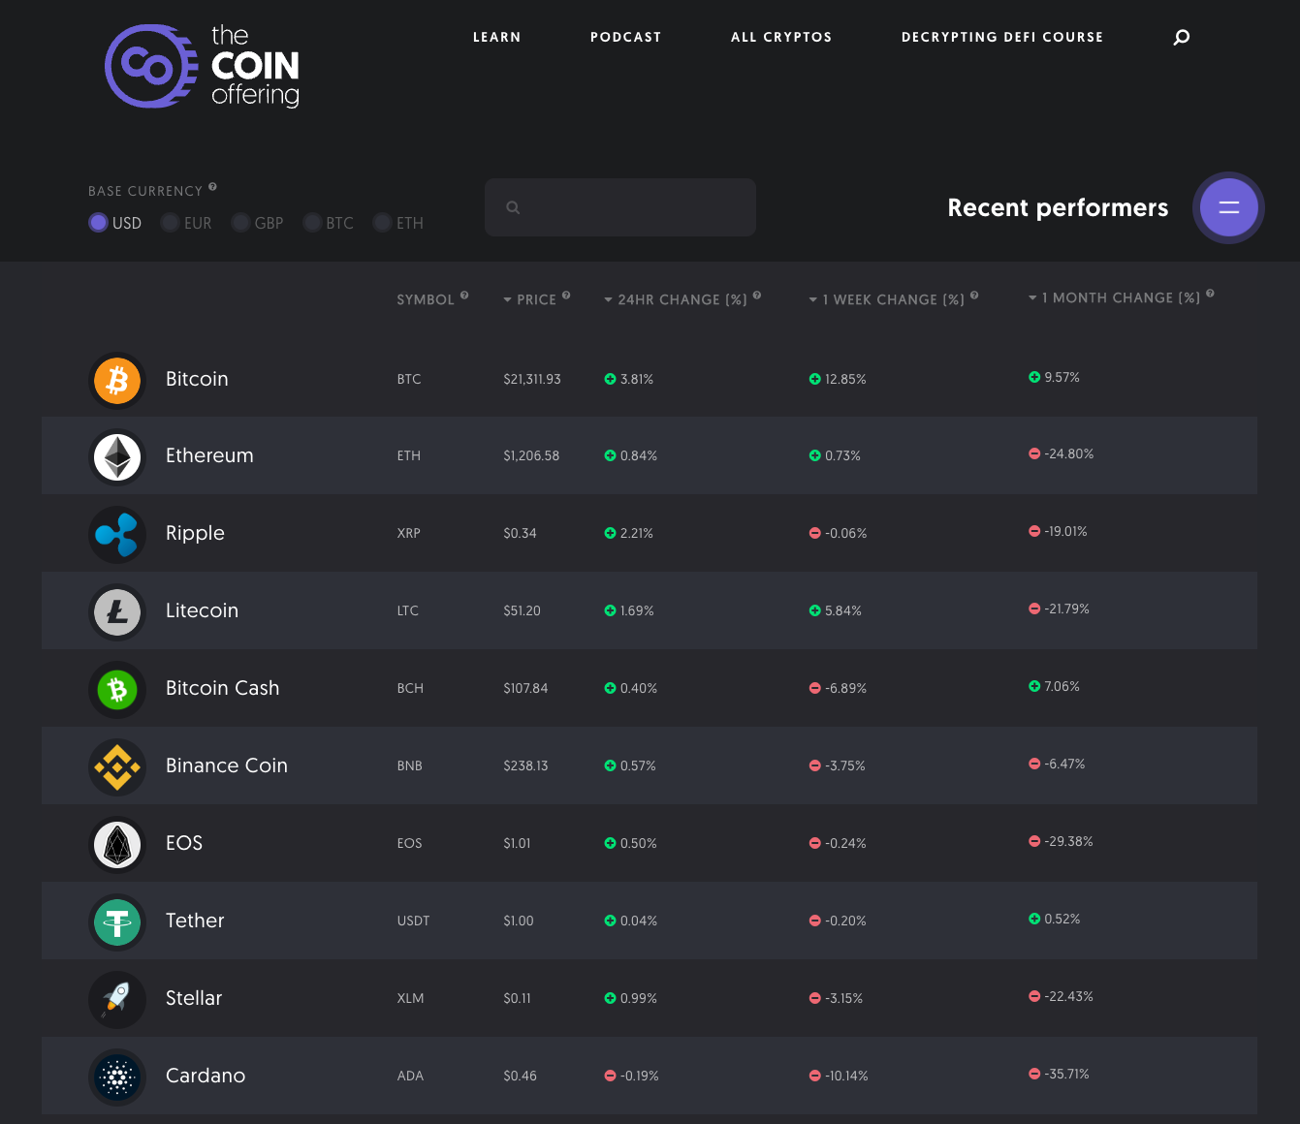1300x1124 pixels.
Task: Click the Bitcoin price $21,311.93
Action: coord(532,379)
